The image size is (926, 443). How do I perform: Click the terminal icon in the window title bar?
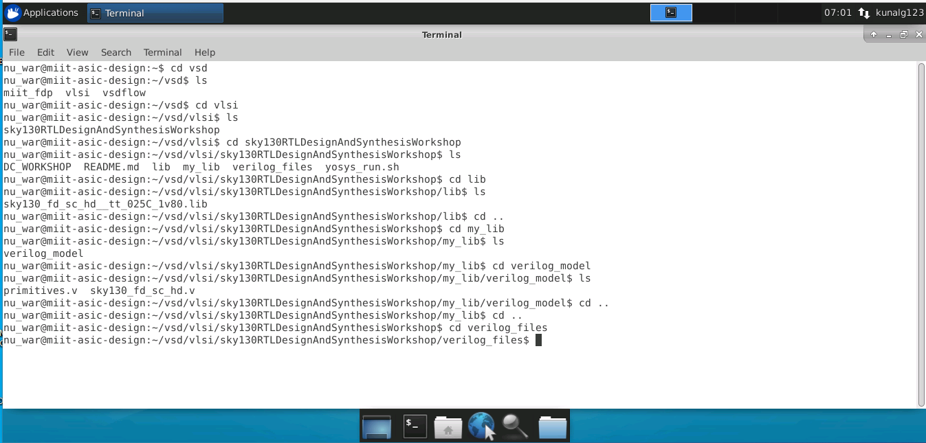(10, 34)
